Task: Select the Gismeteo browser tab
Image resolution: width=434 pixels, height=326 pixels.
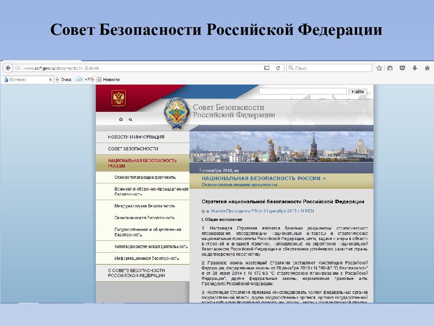Action: [x=28, y=80]
